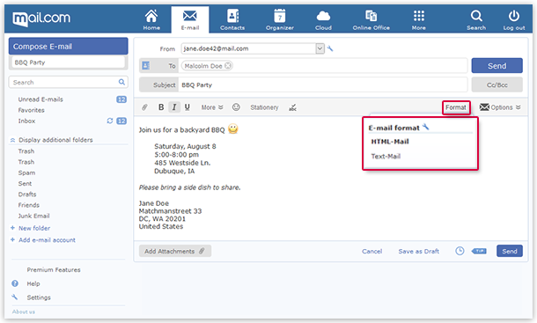537x323 pixels.
Task: Click the Log out power icon
Action: coord(514,20)
